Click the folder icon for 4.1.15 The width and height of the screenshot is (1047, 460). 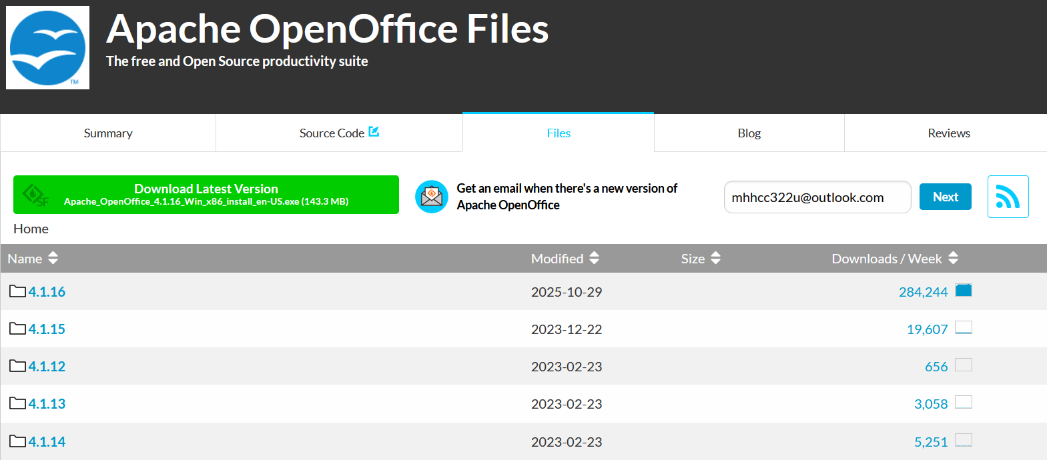(x=17, y=329)
